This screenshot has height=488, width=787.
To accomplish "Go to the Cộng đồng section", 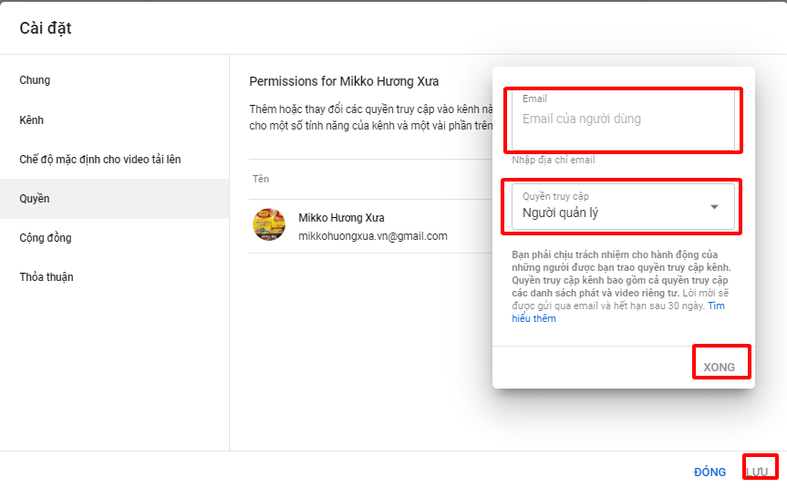I will click(x=46, y=238).
